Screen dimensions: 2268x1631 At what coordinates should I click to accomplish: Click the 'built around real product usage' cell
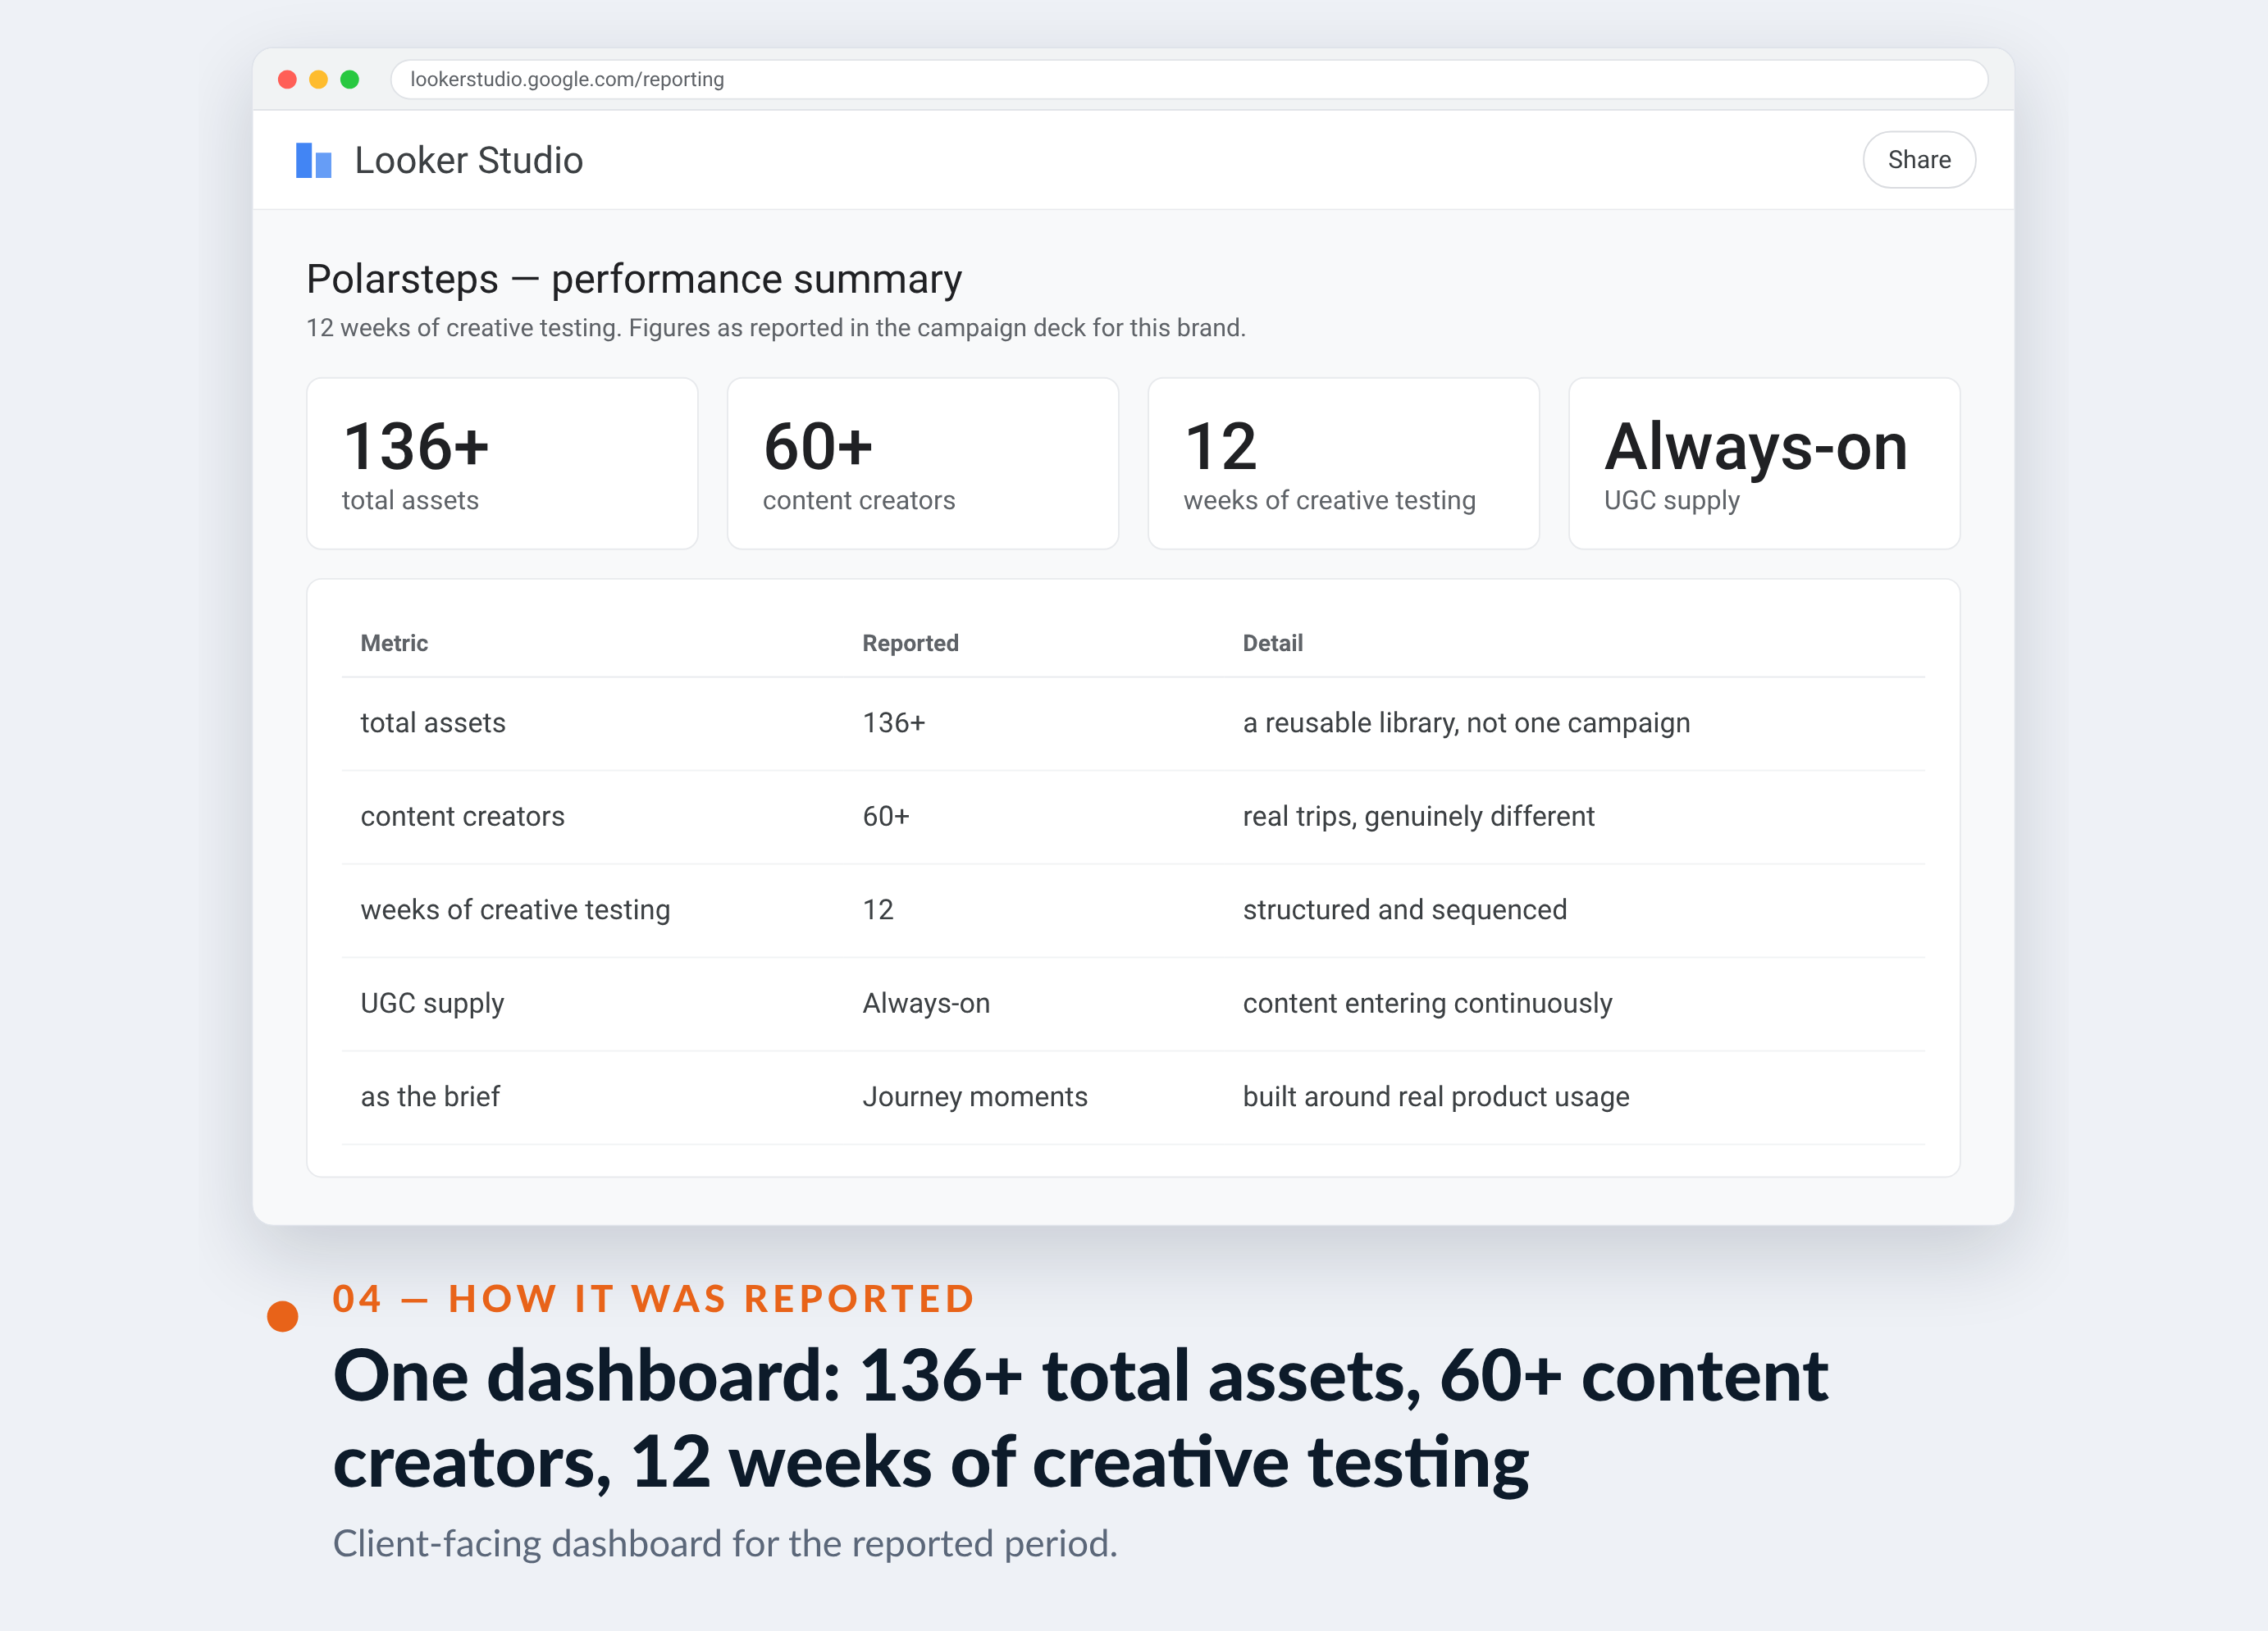click(1436, 1097)
